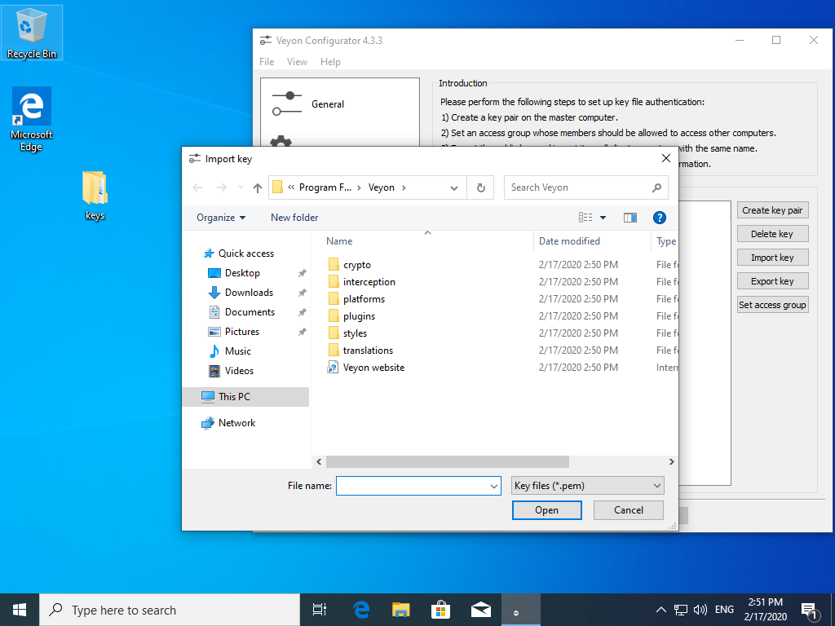Click Delete key button
Image resolution: width=835 pixels, height=626 pixels.
tap(772, 234)
